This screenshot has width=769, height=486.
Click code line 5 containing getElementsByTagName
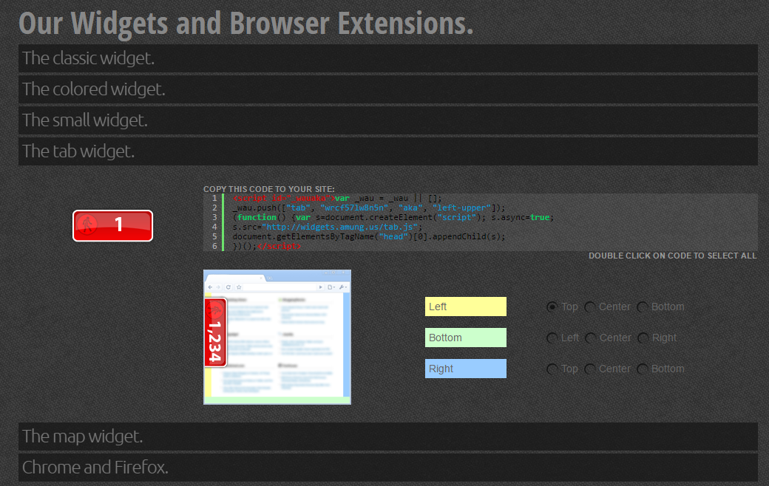(369, 236)
